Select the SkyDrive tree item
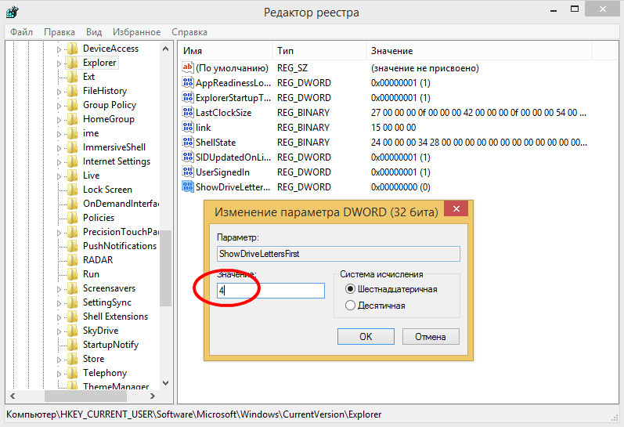Image resolution: width=624 pixels, height=427 pixels. click(101, 331)
